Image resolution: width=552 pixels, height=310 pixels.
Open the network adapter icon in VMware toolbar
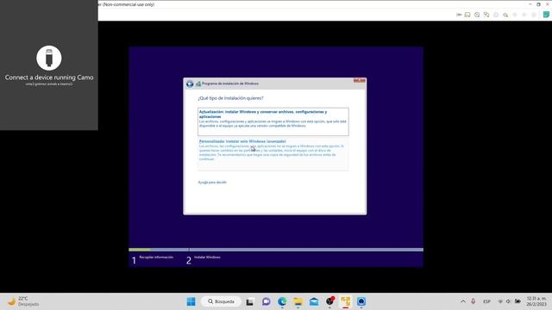[486, 15]
